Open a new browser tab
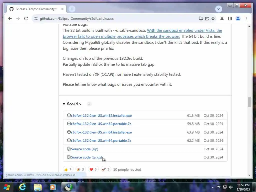Screen dimensions: 256x192 pyautogui.click(x=72, y=9)
